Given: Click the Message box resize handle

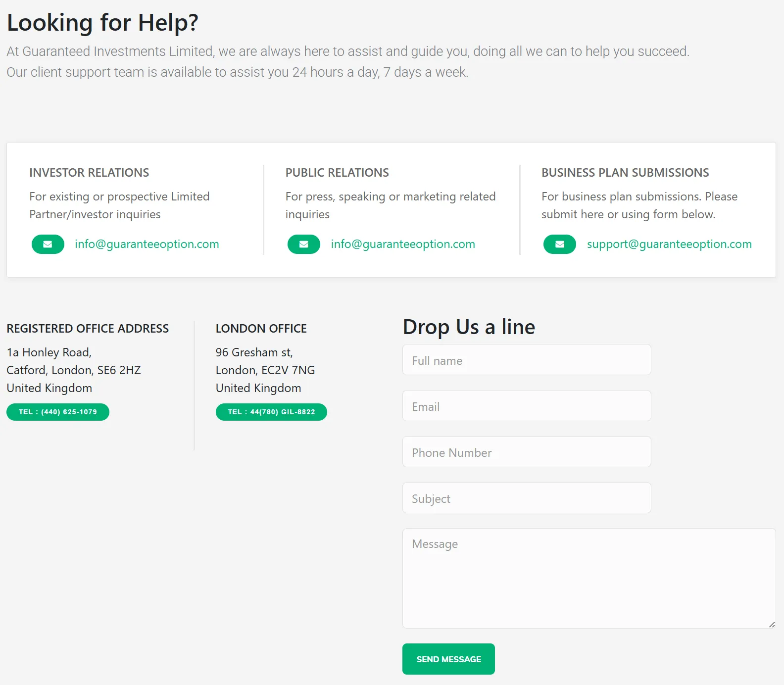Looking at the screenshot, I should 772,625.
